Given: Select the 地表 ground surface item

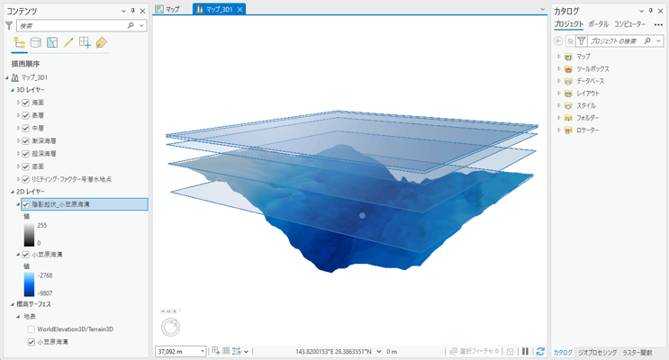Looking at the screenshot, I should coord(30,317).
